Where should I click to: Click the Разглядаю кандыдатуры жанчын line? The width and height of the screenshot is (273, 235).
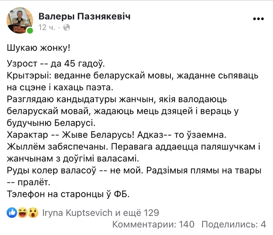coord(117,99)
